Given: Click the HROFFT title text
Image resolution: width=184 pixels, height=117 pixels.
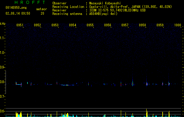Looking at the screenshot, I should [30, 2].
